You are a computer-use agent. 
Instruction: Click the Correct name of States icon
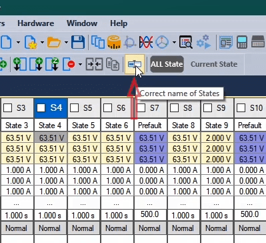click(135, 64)
